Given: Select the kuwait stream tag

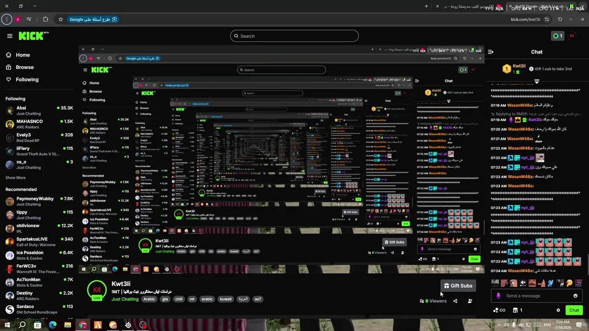Looking at the screenshot, I should [226, 299].
